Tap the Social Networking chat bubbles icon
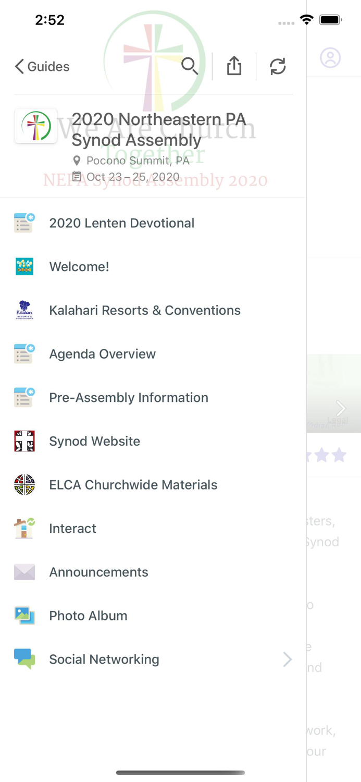The width and height of the screenshot is (361, 782). (x=24, y=659)
